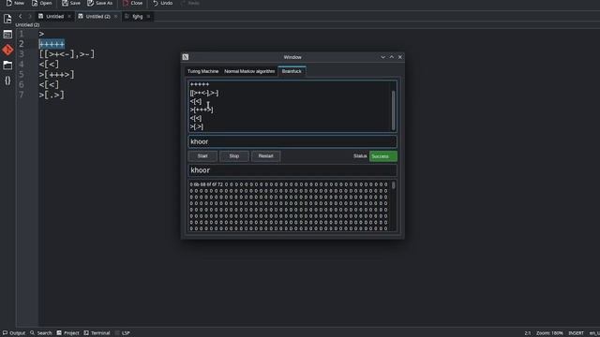Screen dimensions: 600x337
Task: Click the program area vertical scrollbar
Action: coord(394,110)
